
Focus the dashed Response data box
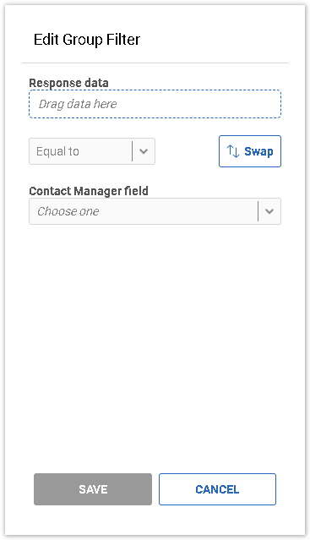click(x=155, y=104)
